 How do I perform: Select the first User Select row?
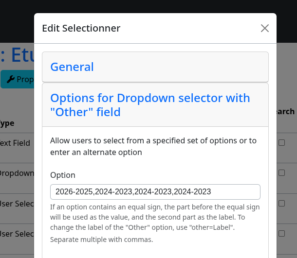point(17,204)
